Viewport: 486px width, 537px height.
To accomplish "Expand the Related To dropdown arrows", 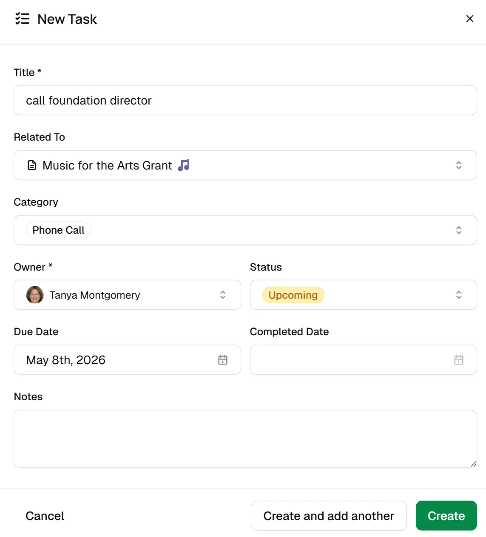I will coord(459,165).
